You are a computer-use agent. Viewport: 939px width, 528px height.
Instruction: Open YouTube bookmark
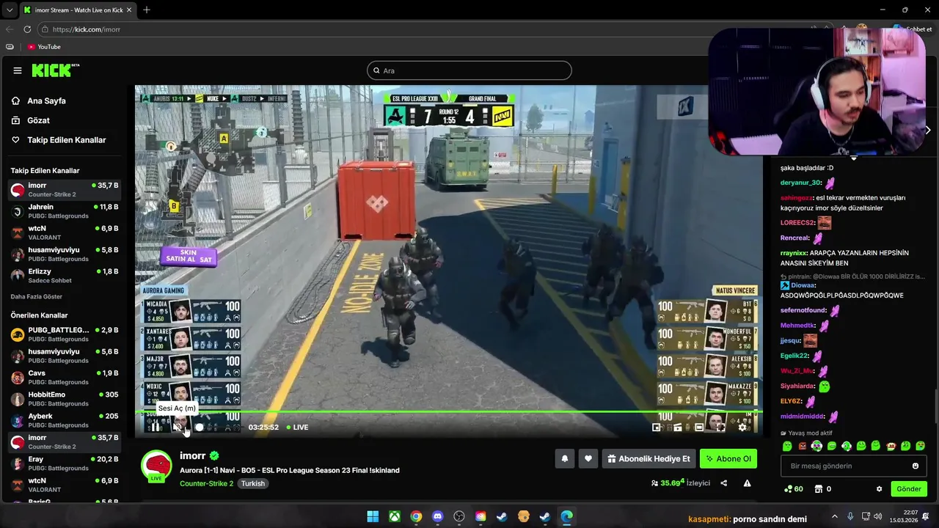[44, 47]
